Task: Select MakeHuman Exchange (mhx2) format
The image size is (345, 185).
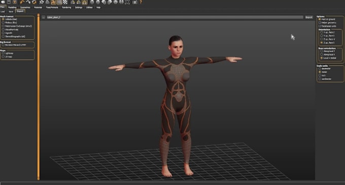Action: point(17,26)
